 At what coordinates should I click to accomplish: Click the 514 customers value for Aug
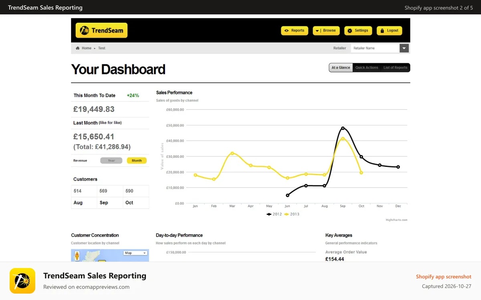[77, 191]
